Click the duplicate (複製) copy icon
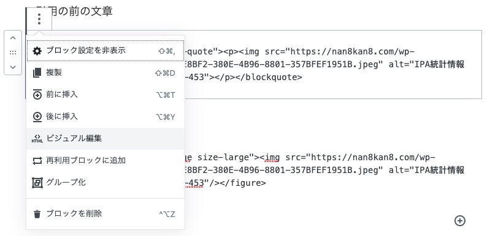The height and width of the screenshot is (236, 490). 37,73
